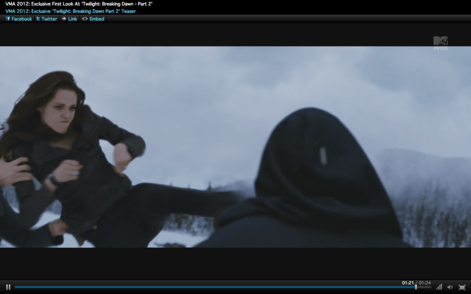Screen dimensions: 471x294
Task: Jump to the end of the seek bar
Action: [x=430, y=287]
